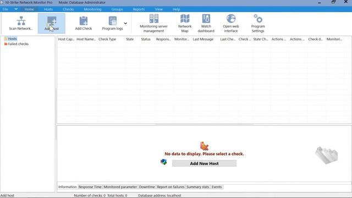Switch to the Hosts ribbon tab

[x=48, y=9]
